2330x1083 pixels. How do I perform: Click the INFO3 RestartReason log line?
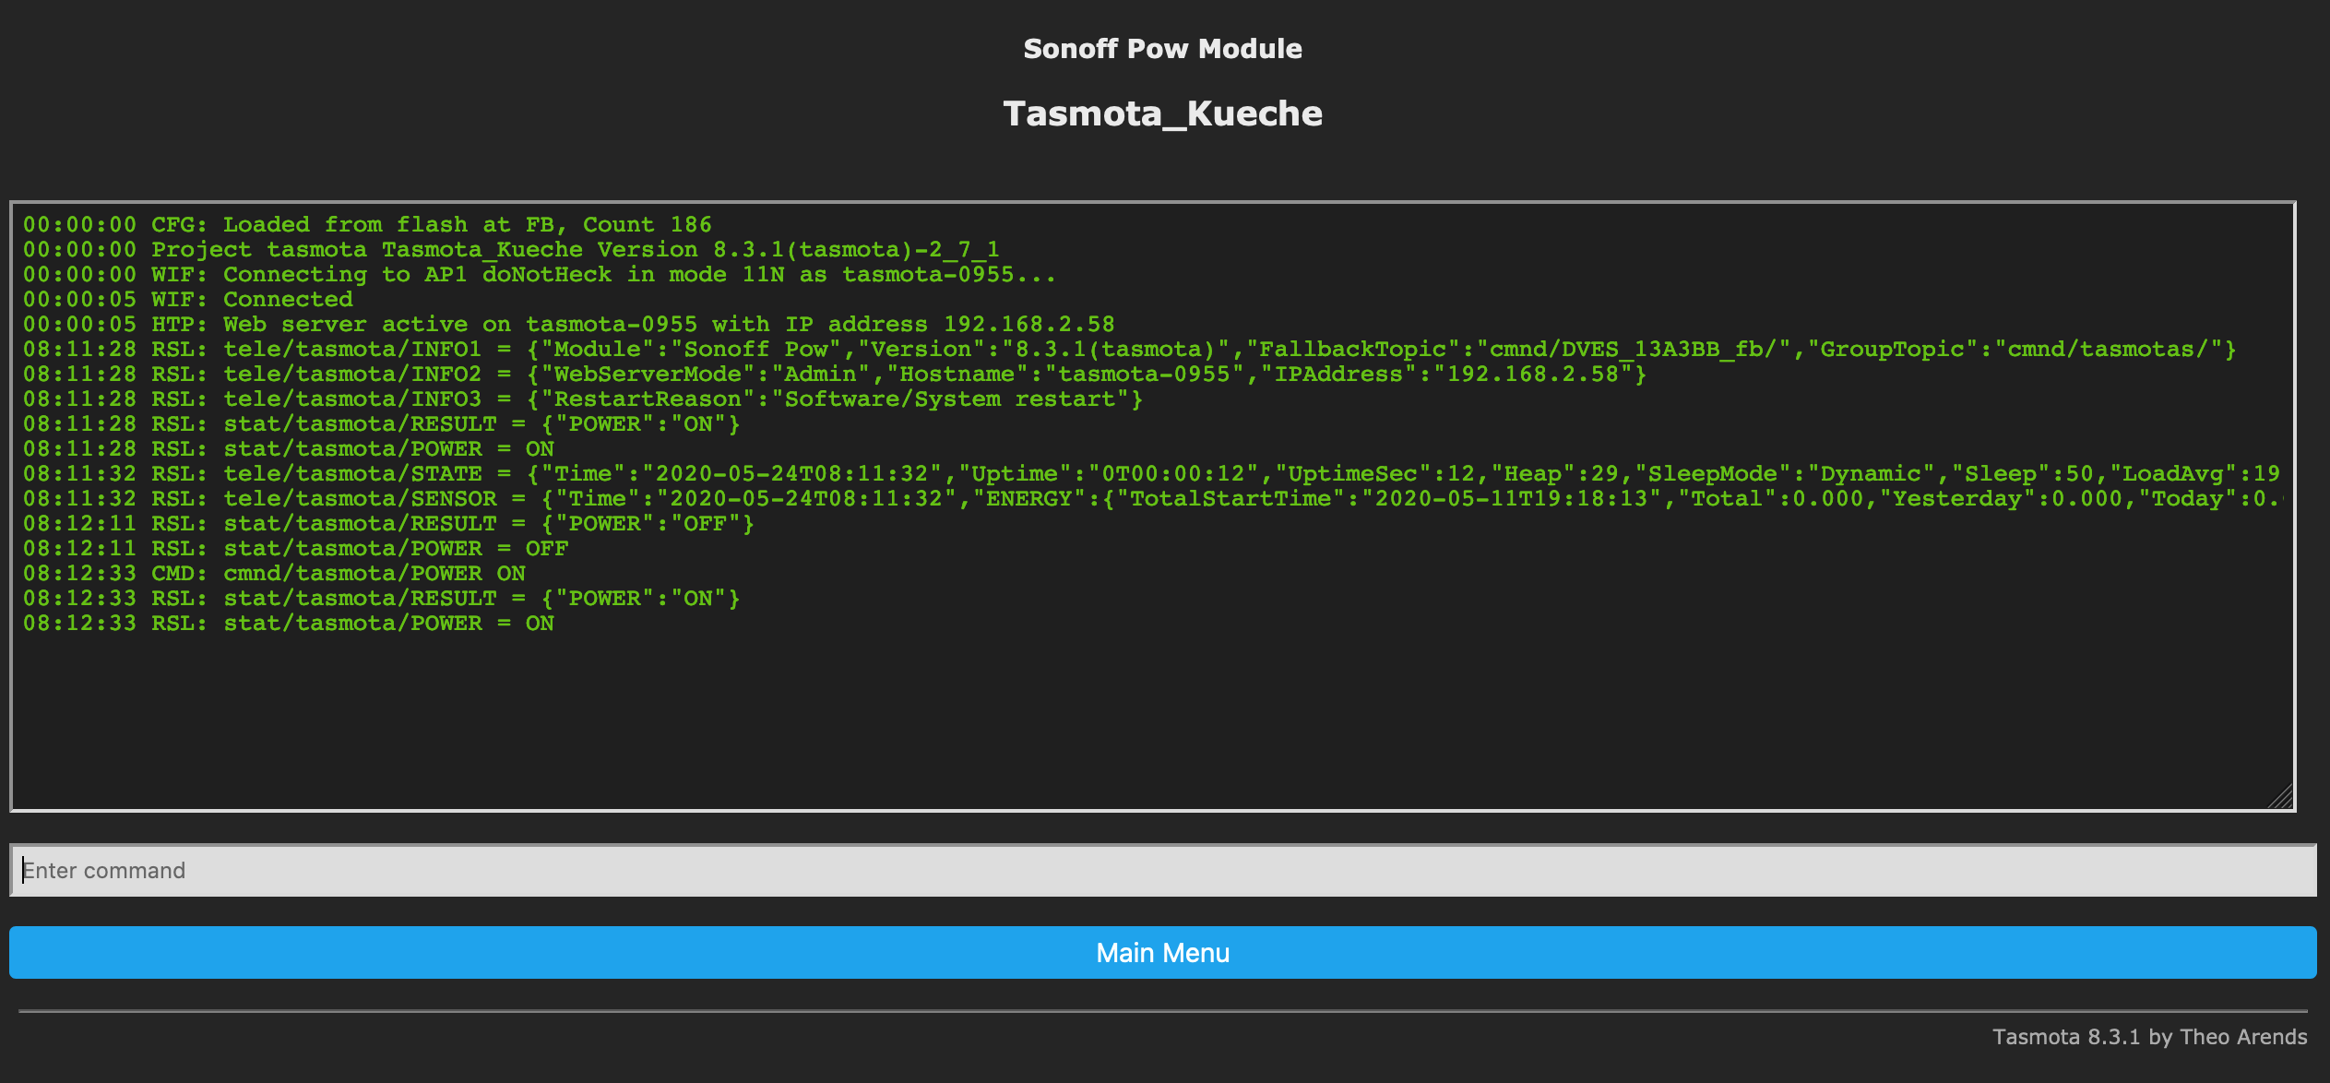click(x=582, y=399)
